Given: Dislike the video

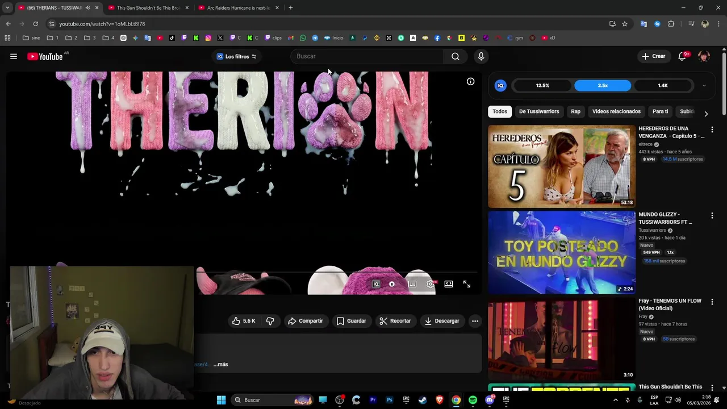Looking at the screenshot, I should click(270, 321).
